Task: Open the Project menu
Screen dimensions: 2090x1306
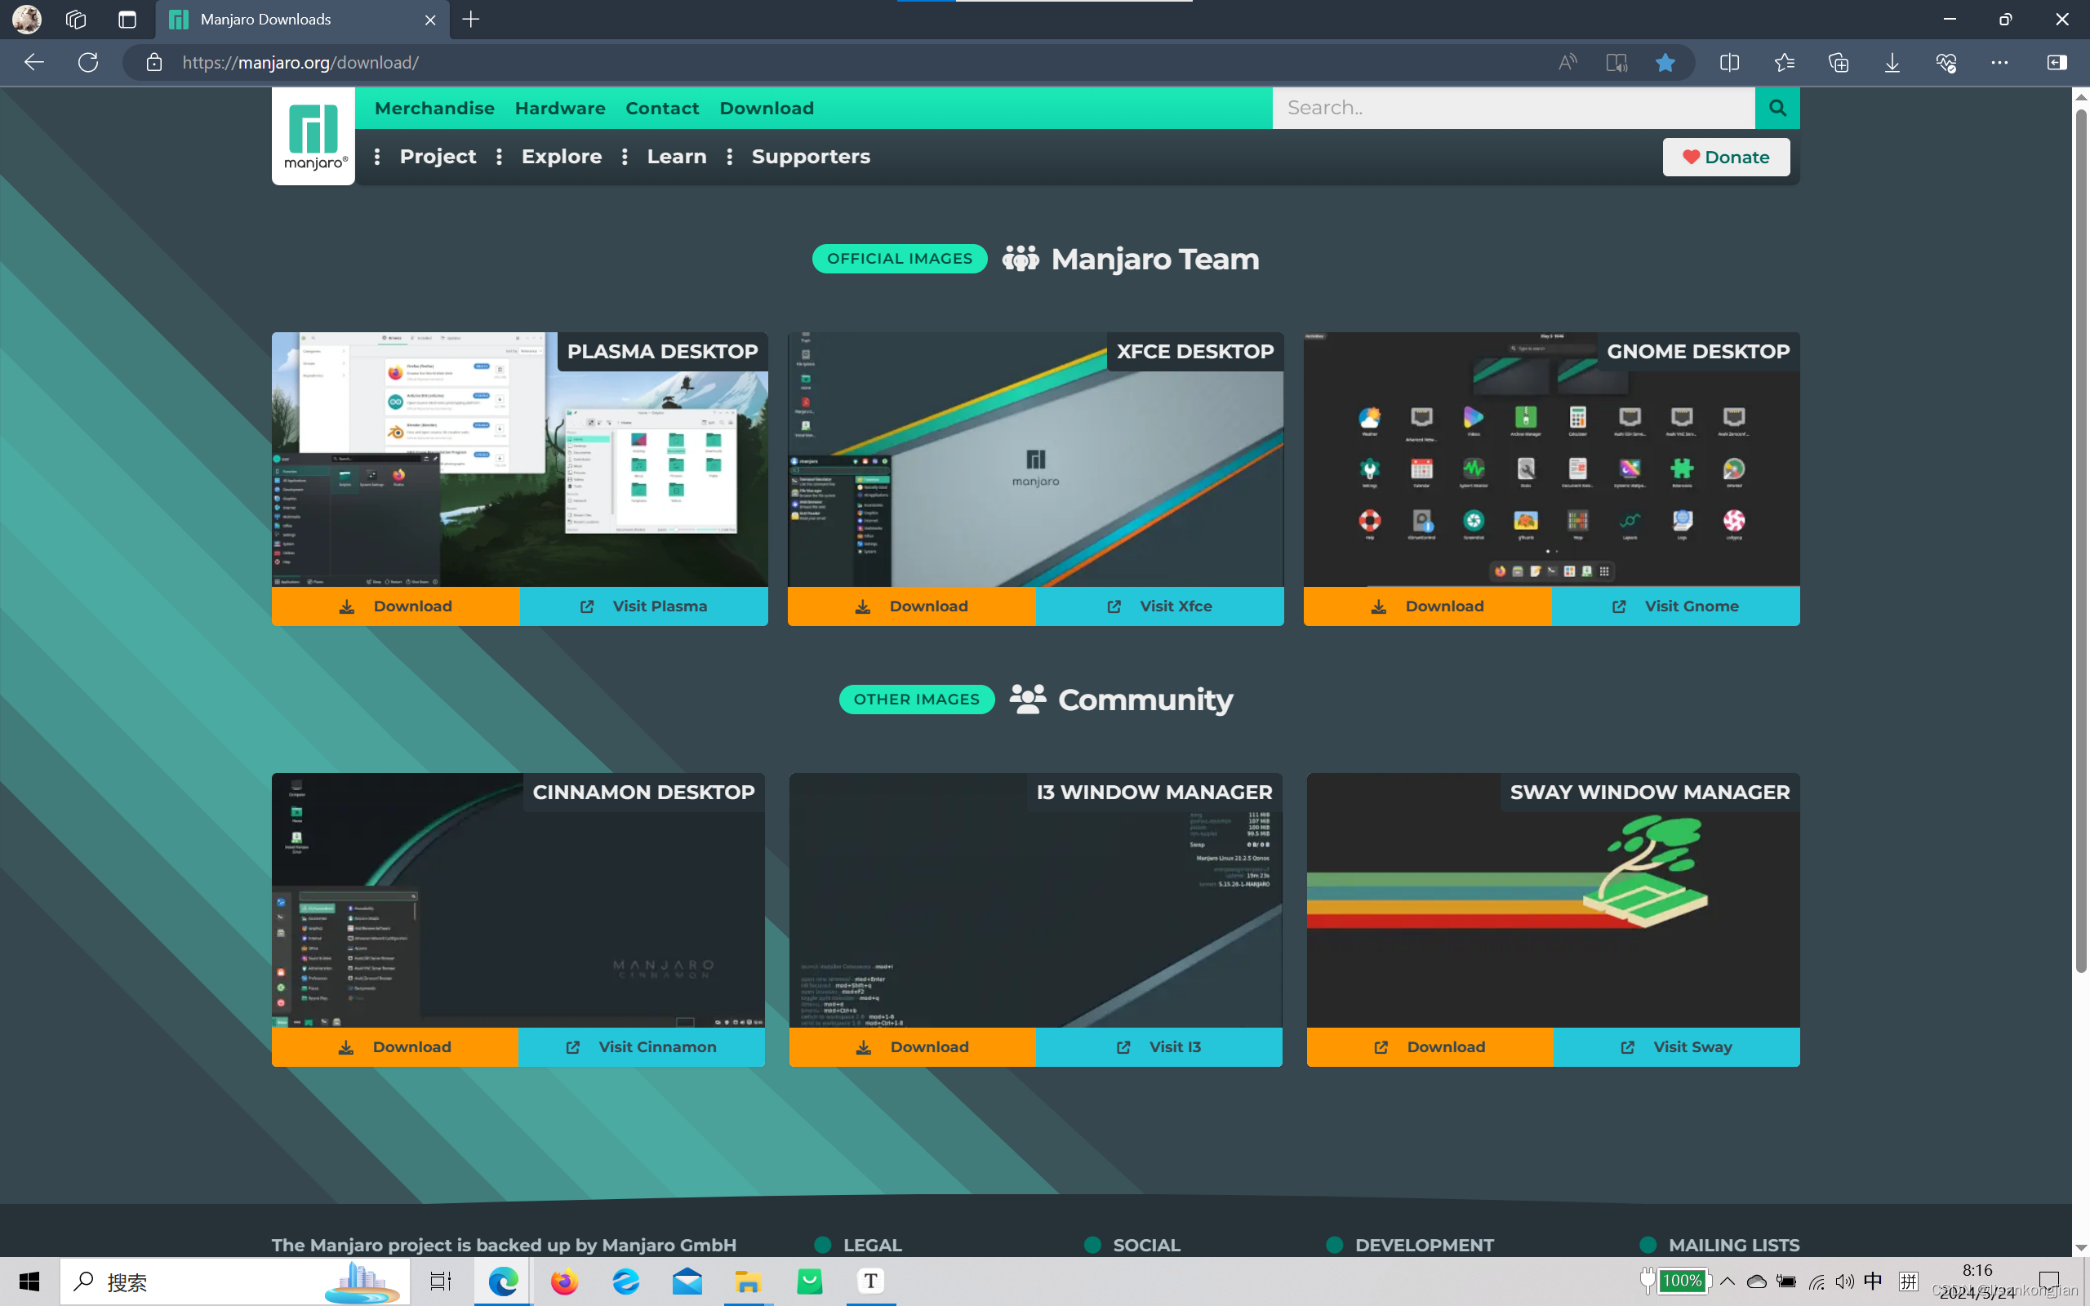Action: [437, 157]
